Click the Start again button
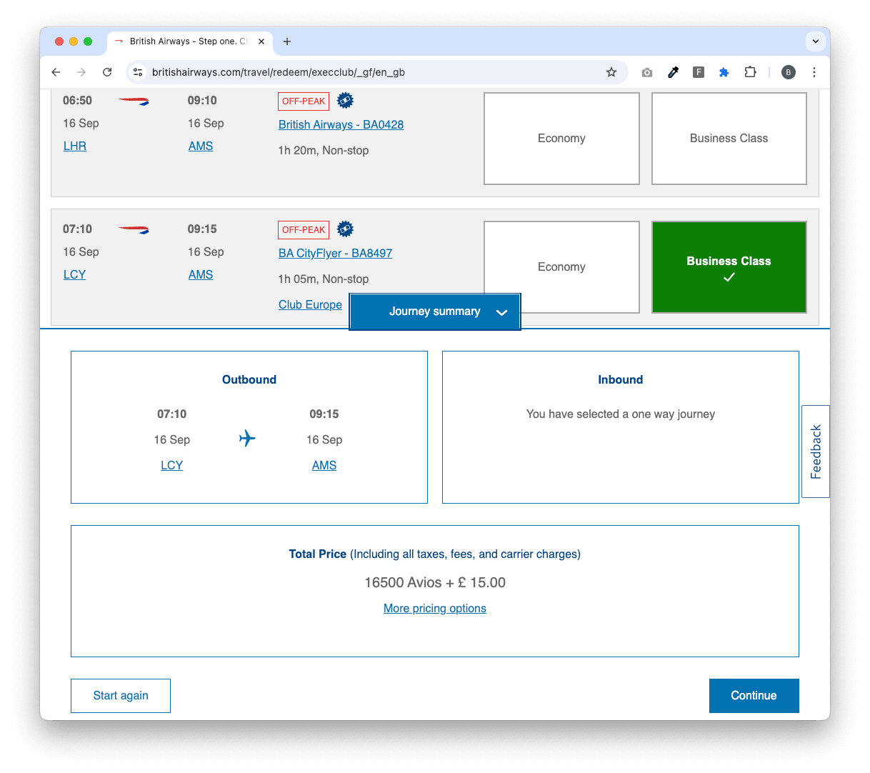Viewport: 870px width, 773px height. pos(121,696)
